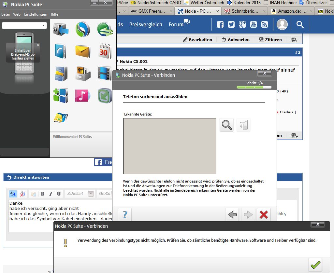Click the Erkannte Geräte device list box
Viewport: 334px width, 273px height.
point(170,146)
